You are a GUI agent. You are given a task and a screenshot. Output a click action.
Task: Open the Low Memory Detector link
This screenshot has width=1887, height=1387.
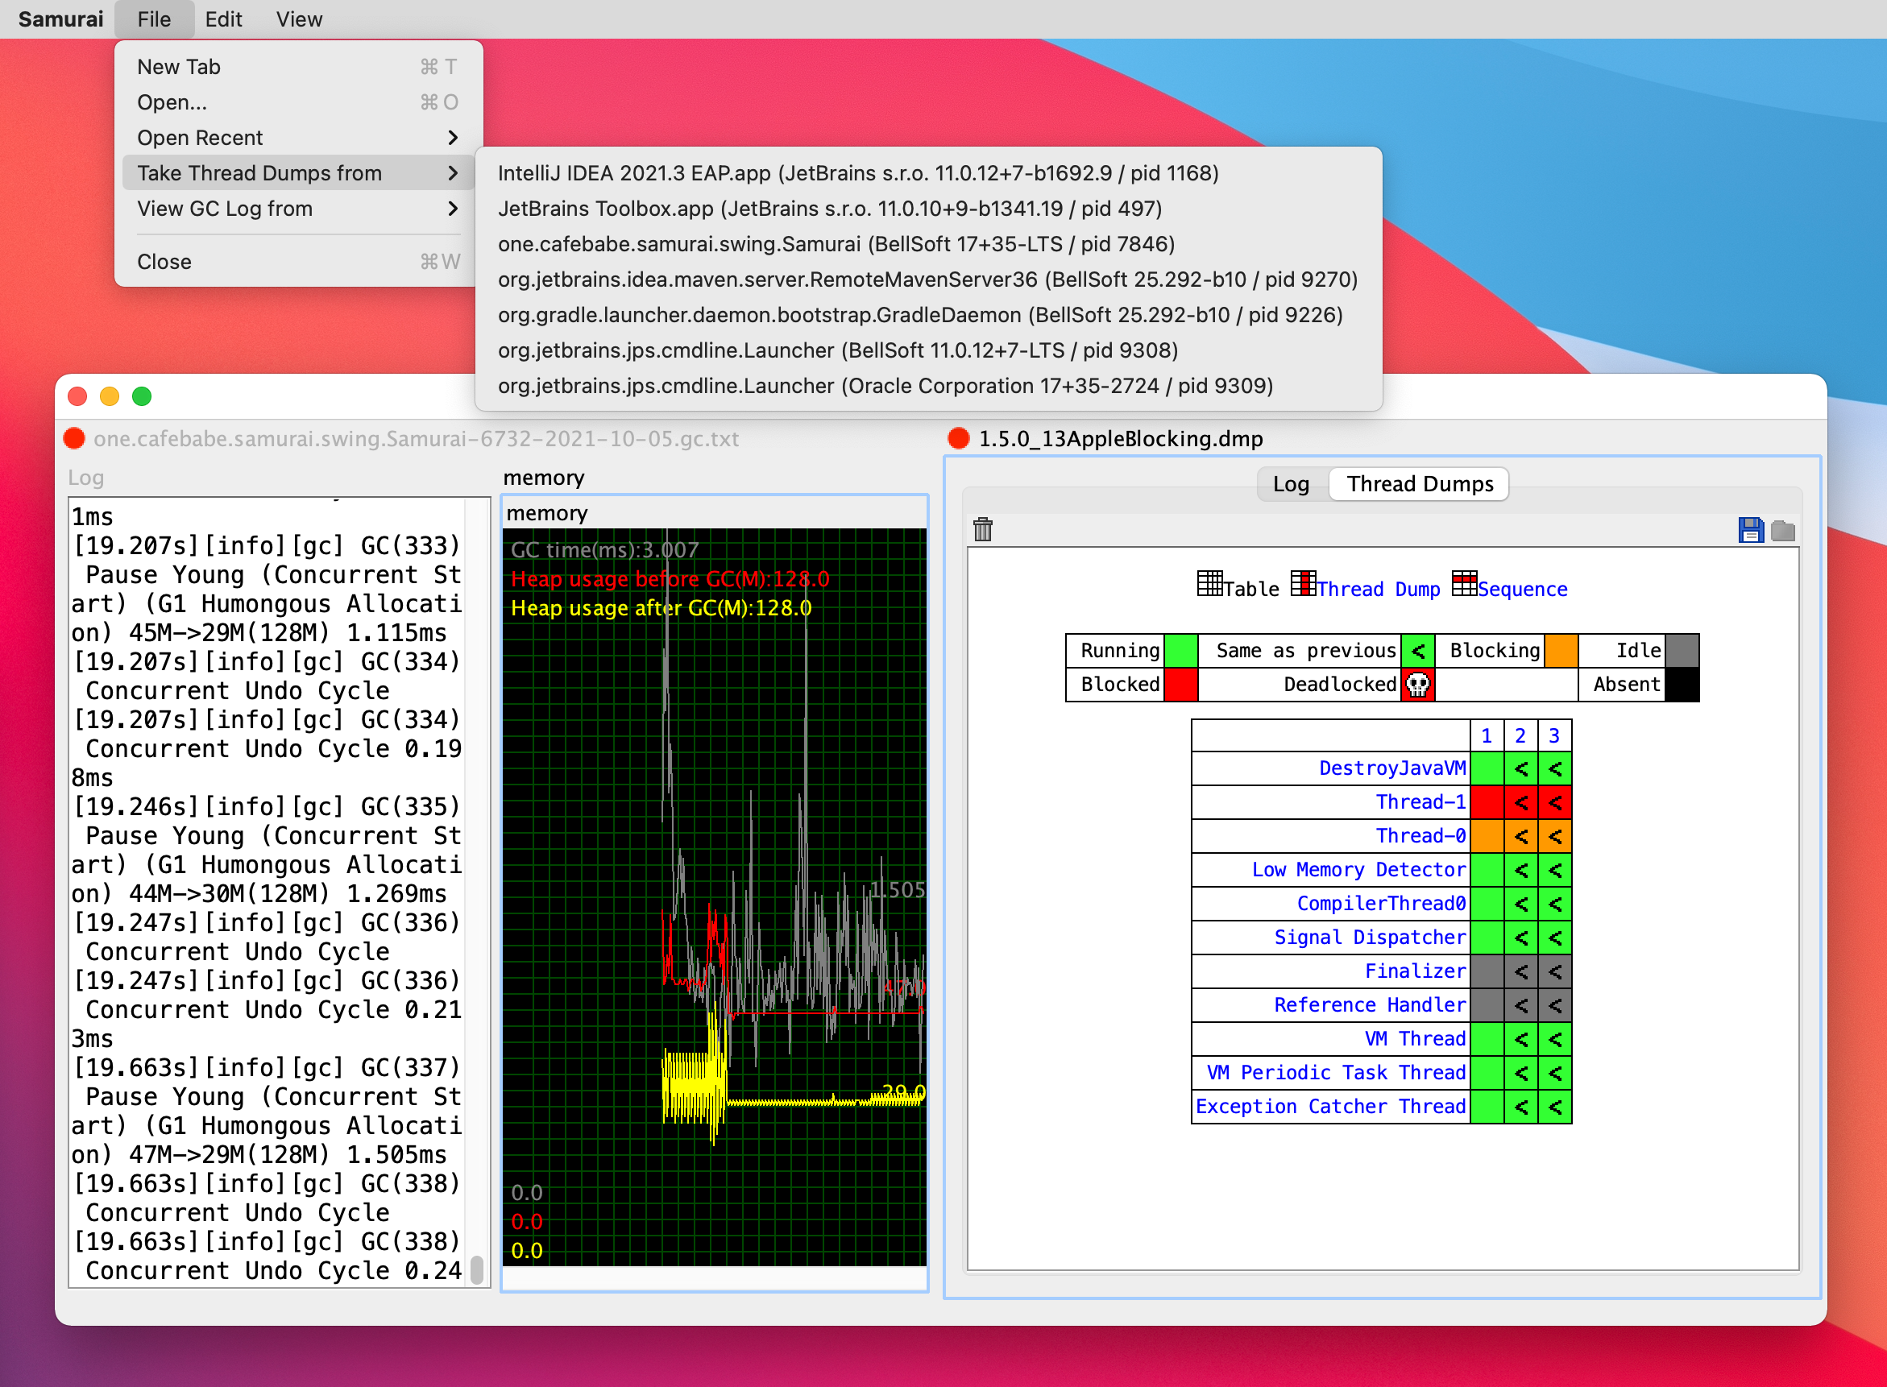[1358, 870]
